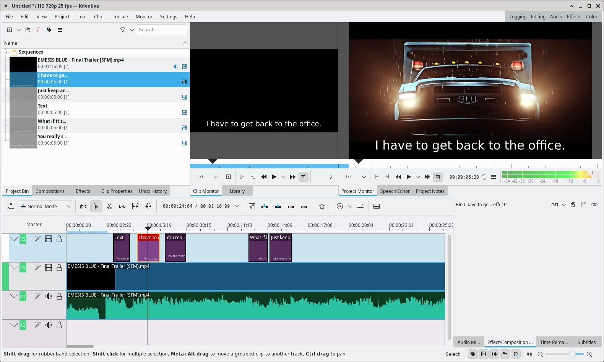Open the bin hamburger options menu
This screenshot has width=604, height=362.
click(60, 30)
